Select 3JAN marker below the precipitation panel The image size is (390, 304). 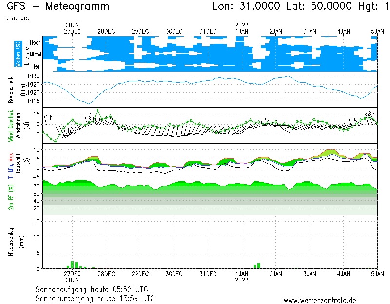coord(310,274)
